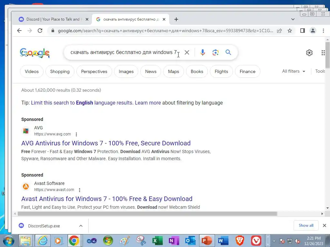Search by image with Google Lens icon
The height and width of the screenshot is (247, 330).
pos(216,52)
